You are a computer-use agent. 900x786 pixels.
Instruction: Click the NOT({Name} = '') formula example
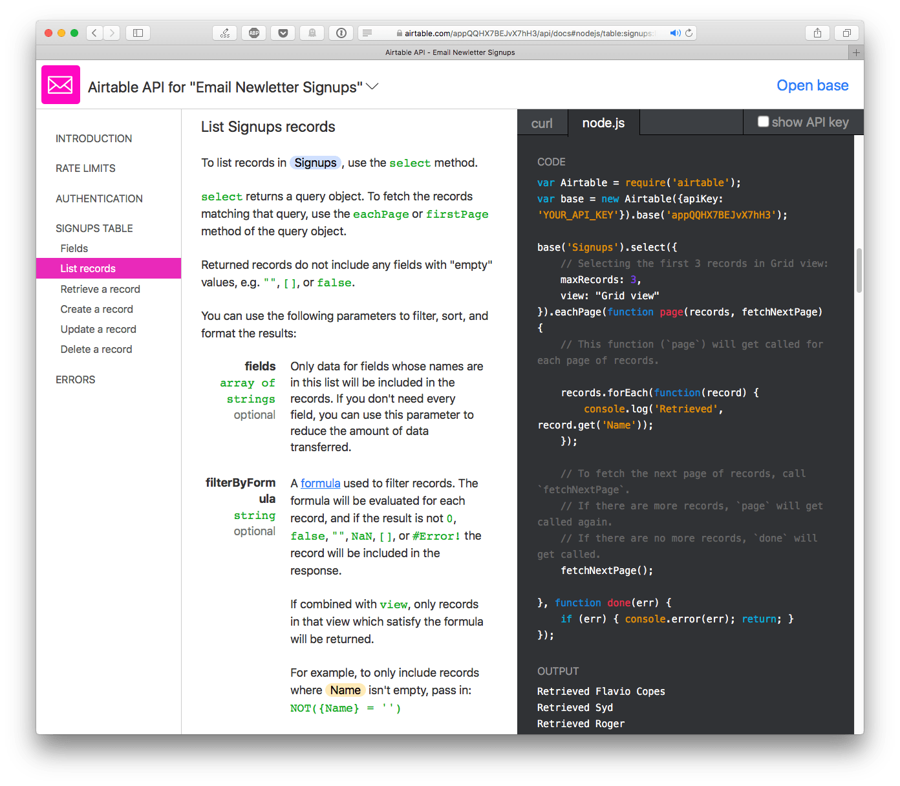coord(345,708)
